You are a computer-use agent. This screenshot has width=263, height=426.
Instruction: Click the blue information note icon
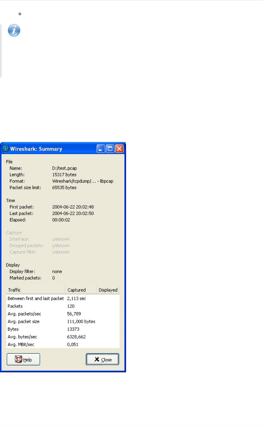14,30
